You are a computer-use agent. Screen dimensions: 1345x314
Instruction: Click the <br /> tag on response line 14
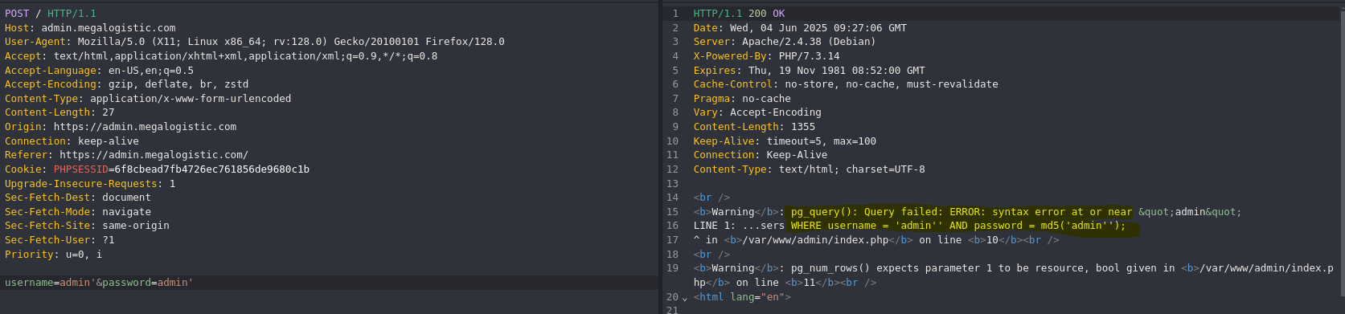[x=711, y=198]
